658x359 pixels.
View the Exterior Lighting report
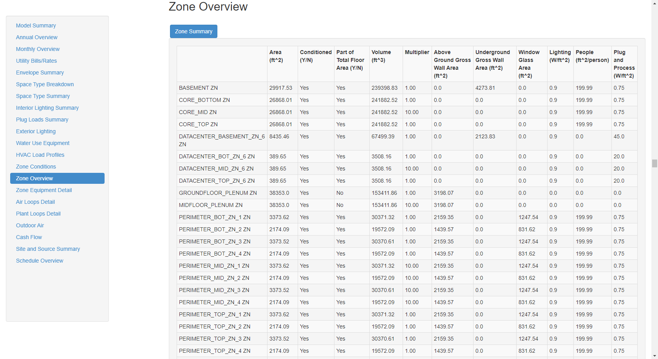tap(36, 131)
